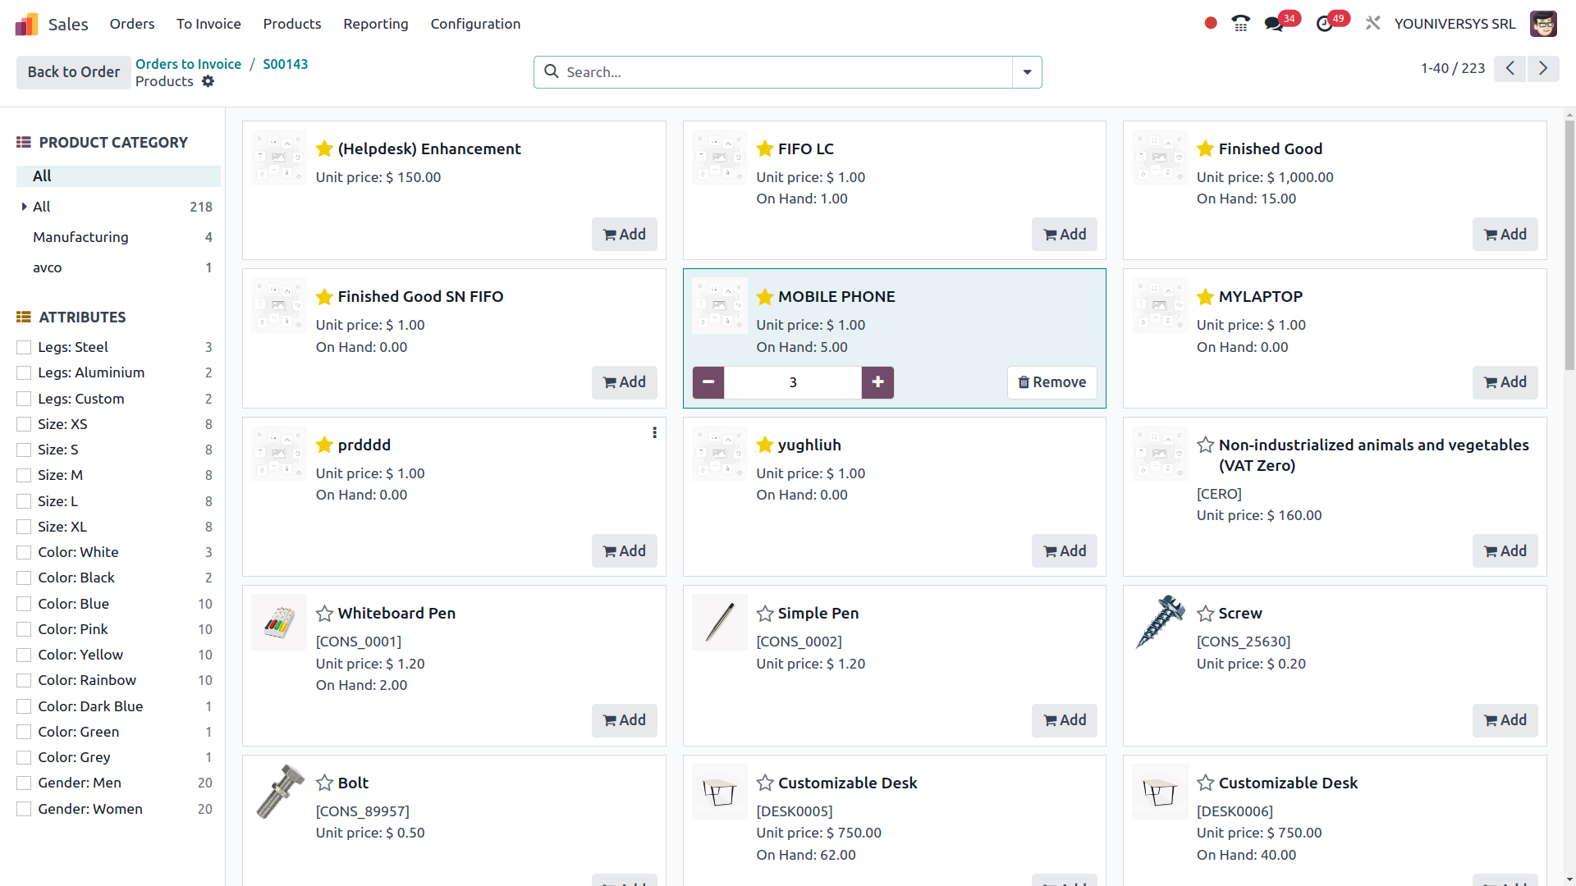Viewport: 1576px width, 886px height.
Task: Click the user avatar in the top bar
Action: (1545, 23)
